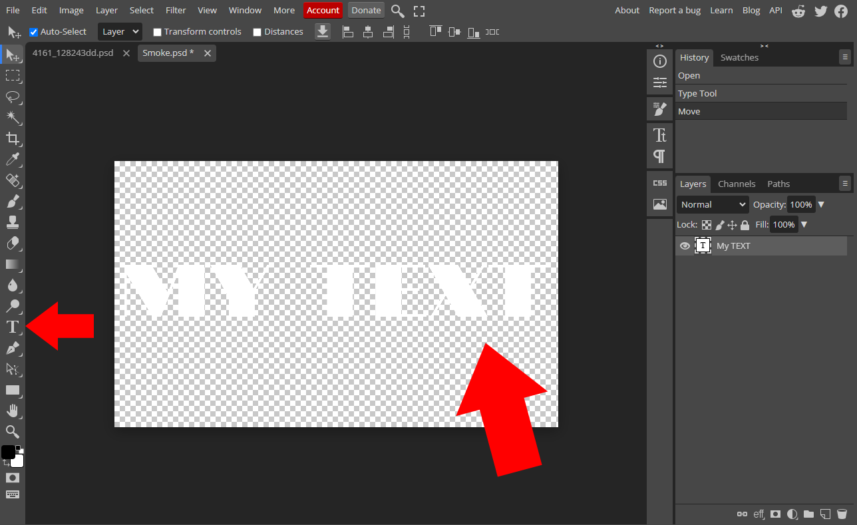Select the Clone Stamp tool
Screen dimensions: 857x525
12,222
